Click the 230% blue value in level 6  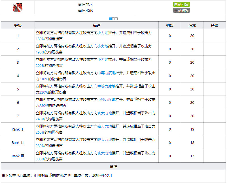click(44, 106)
